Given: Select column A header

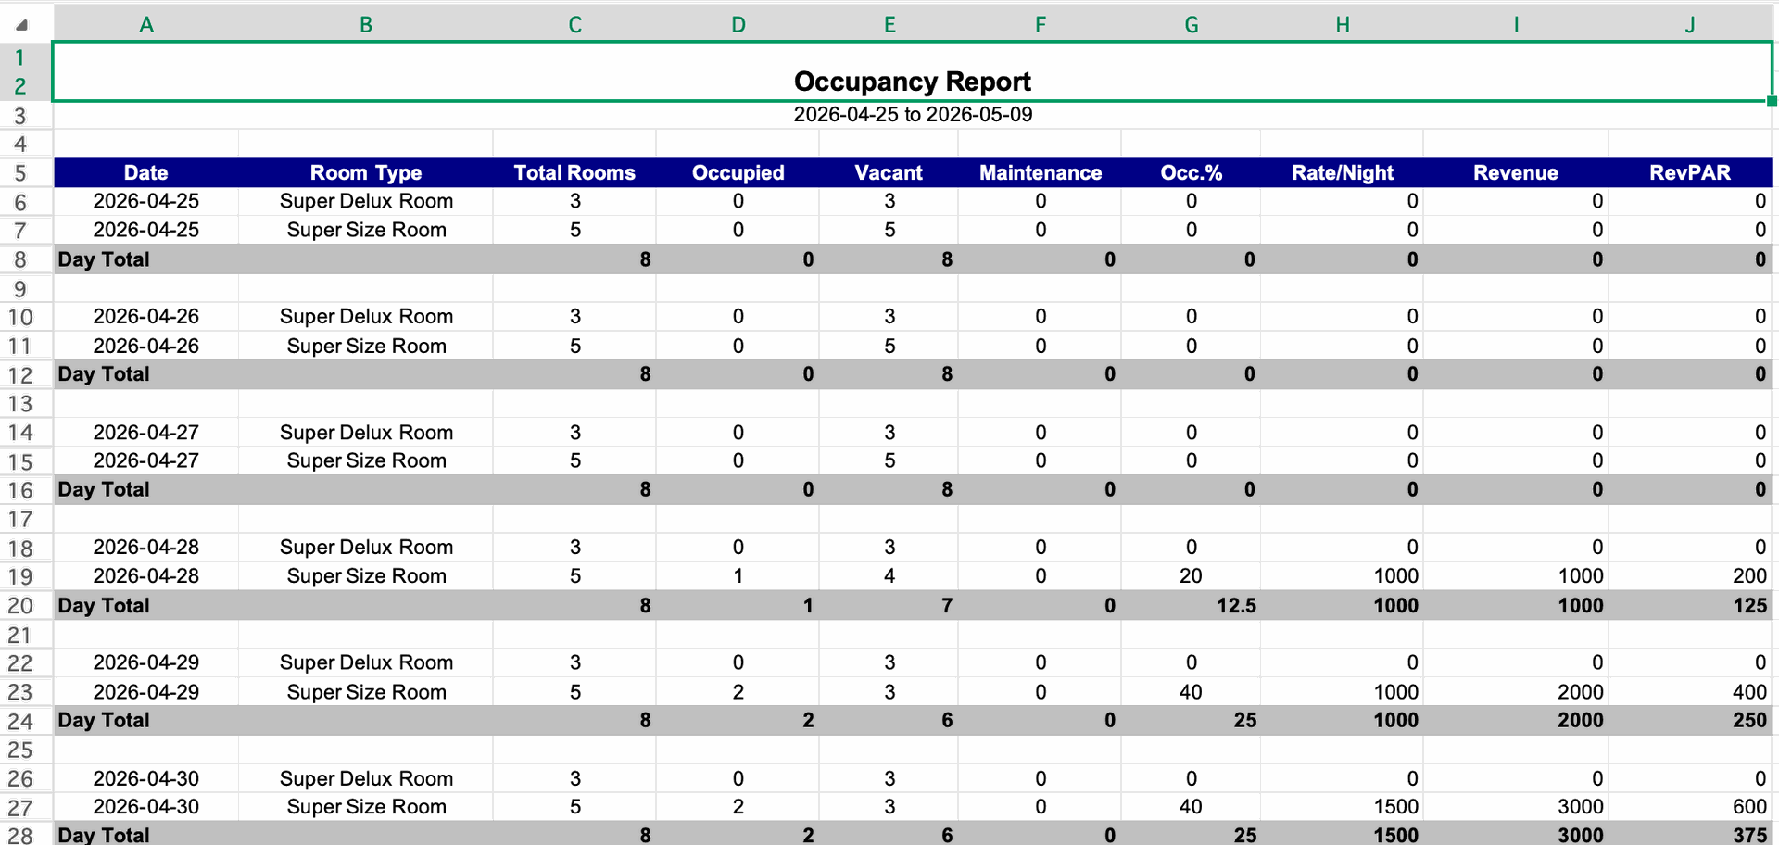Looking at the screenshot, I should (146, 25).
